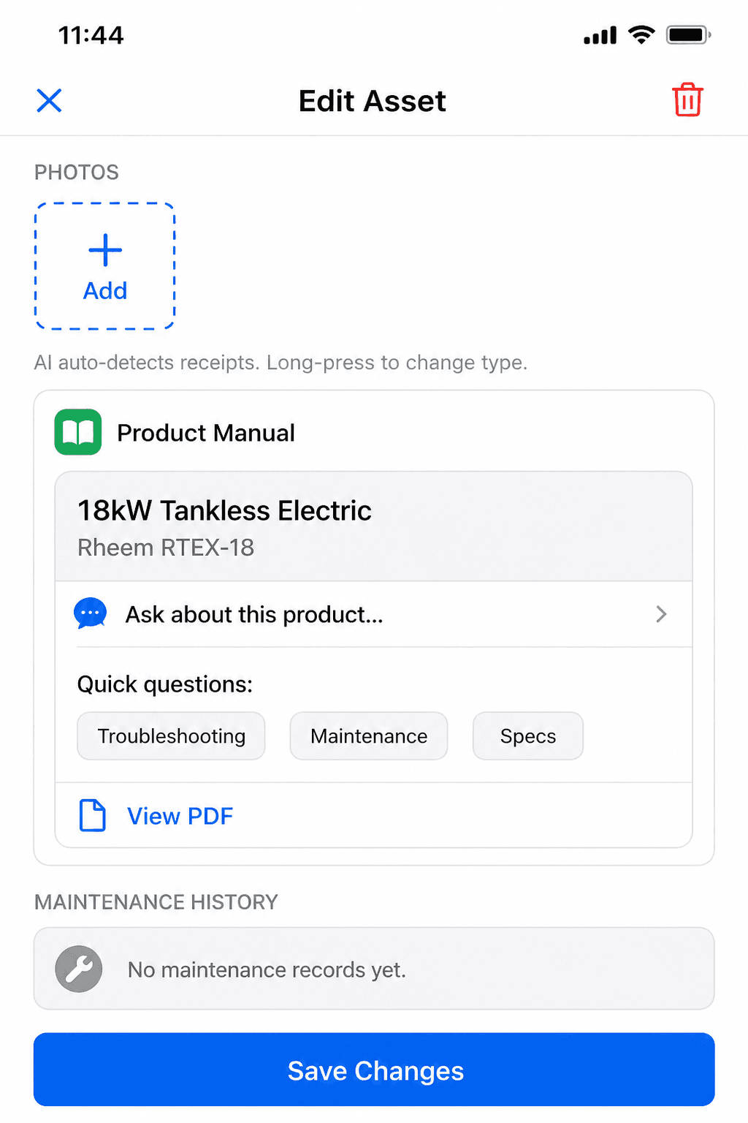Tap the green Product Manual book icon
This screenshot has height=1123, width=748.
pos(78,432)
